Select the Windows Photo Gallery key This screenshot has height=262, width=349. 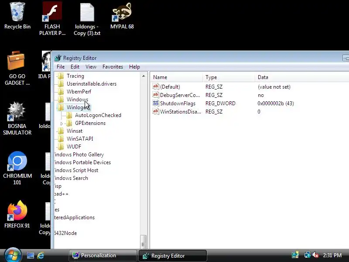click(79, 155)
